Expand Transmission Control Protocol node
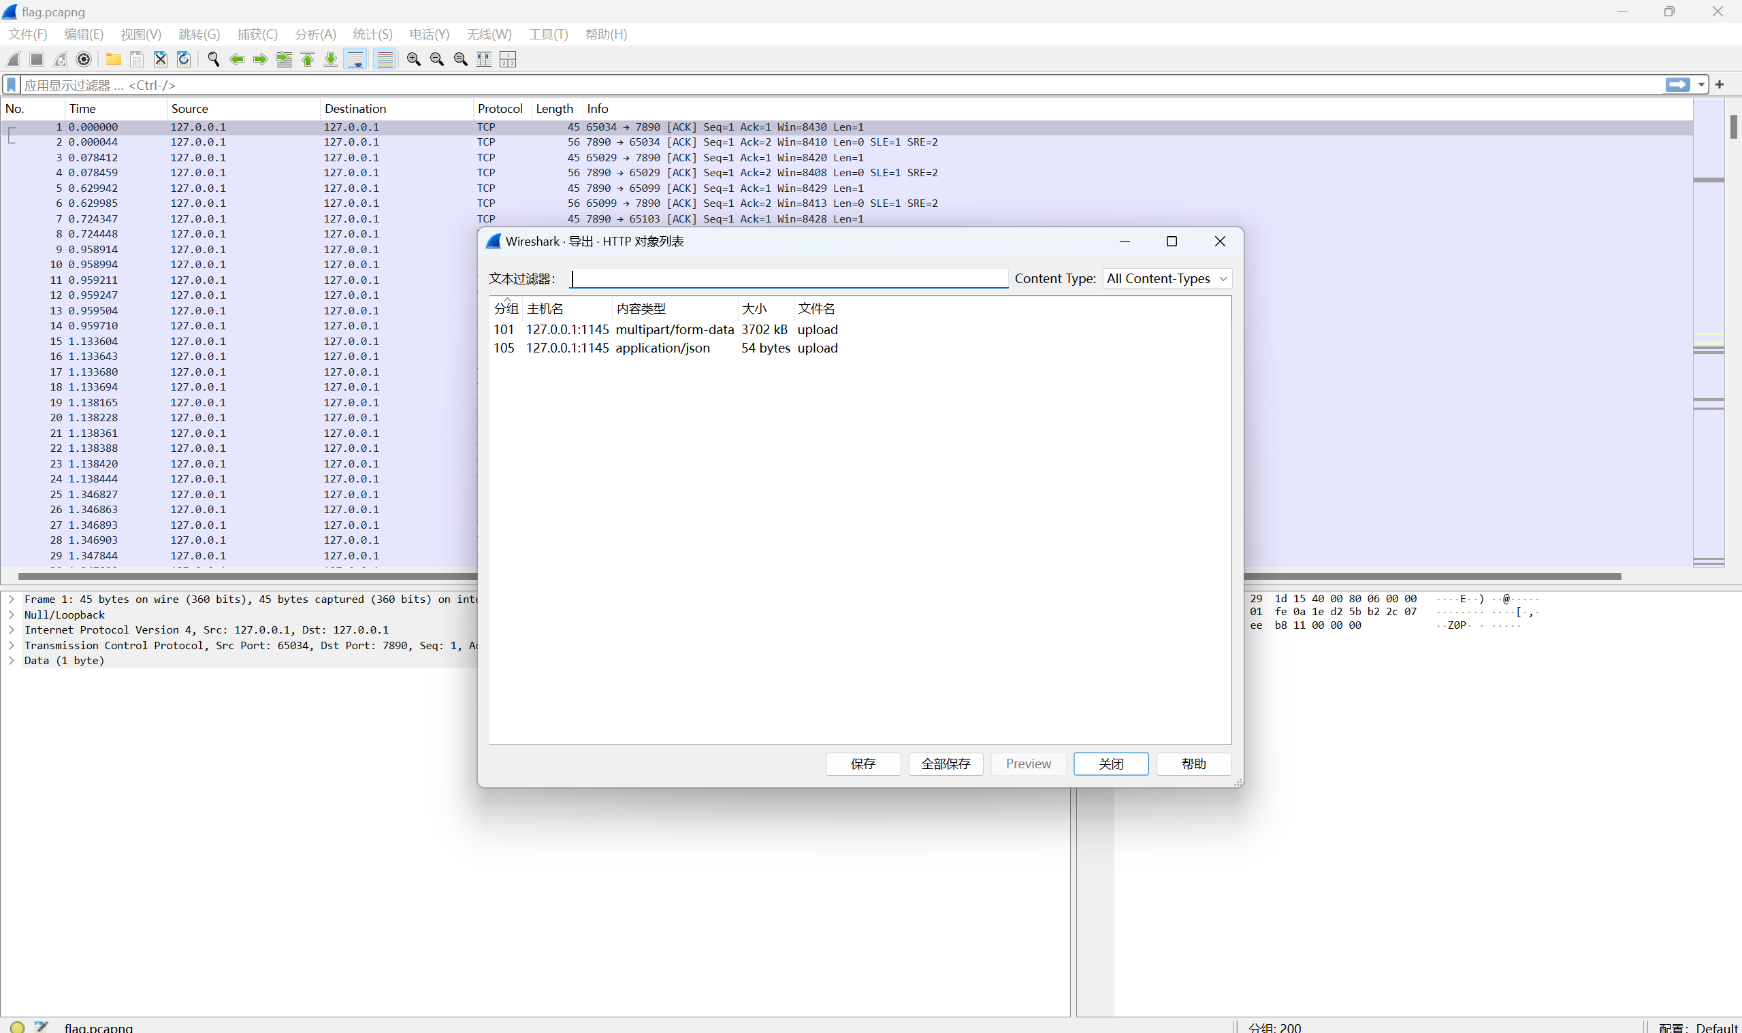The height and width of the screenshot is (1033, 1742). (x=11, y=645)
